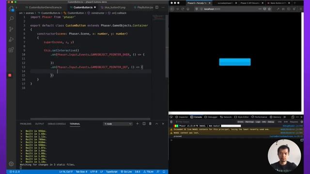Open the Run and Debug view
The height and width of the screenshot is (174, 310).
[11, 39]
